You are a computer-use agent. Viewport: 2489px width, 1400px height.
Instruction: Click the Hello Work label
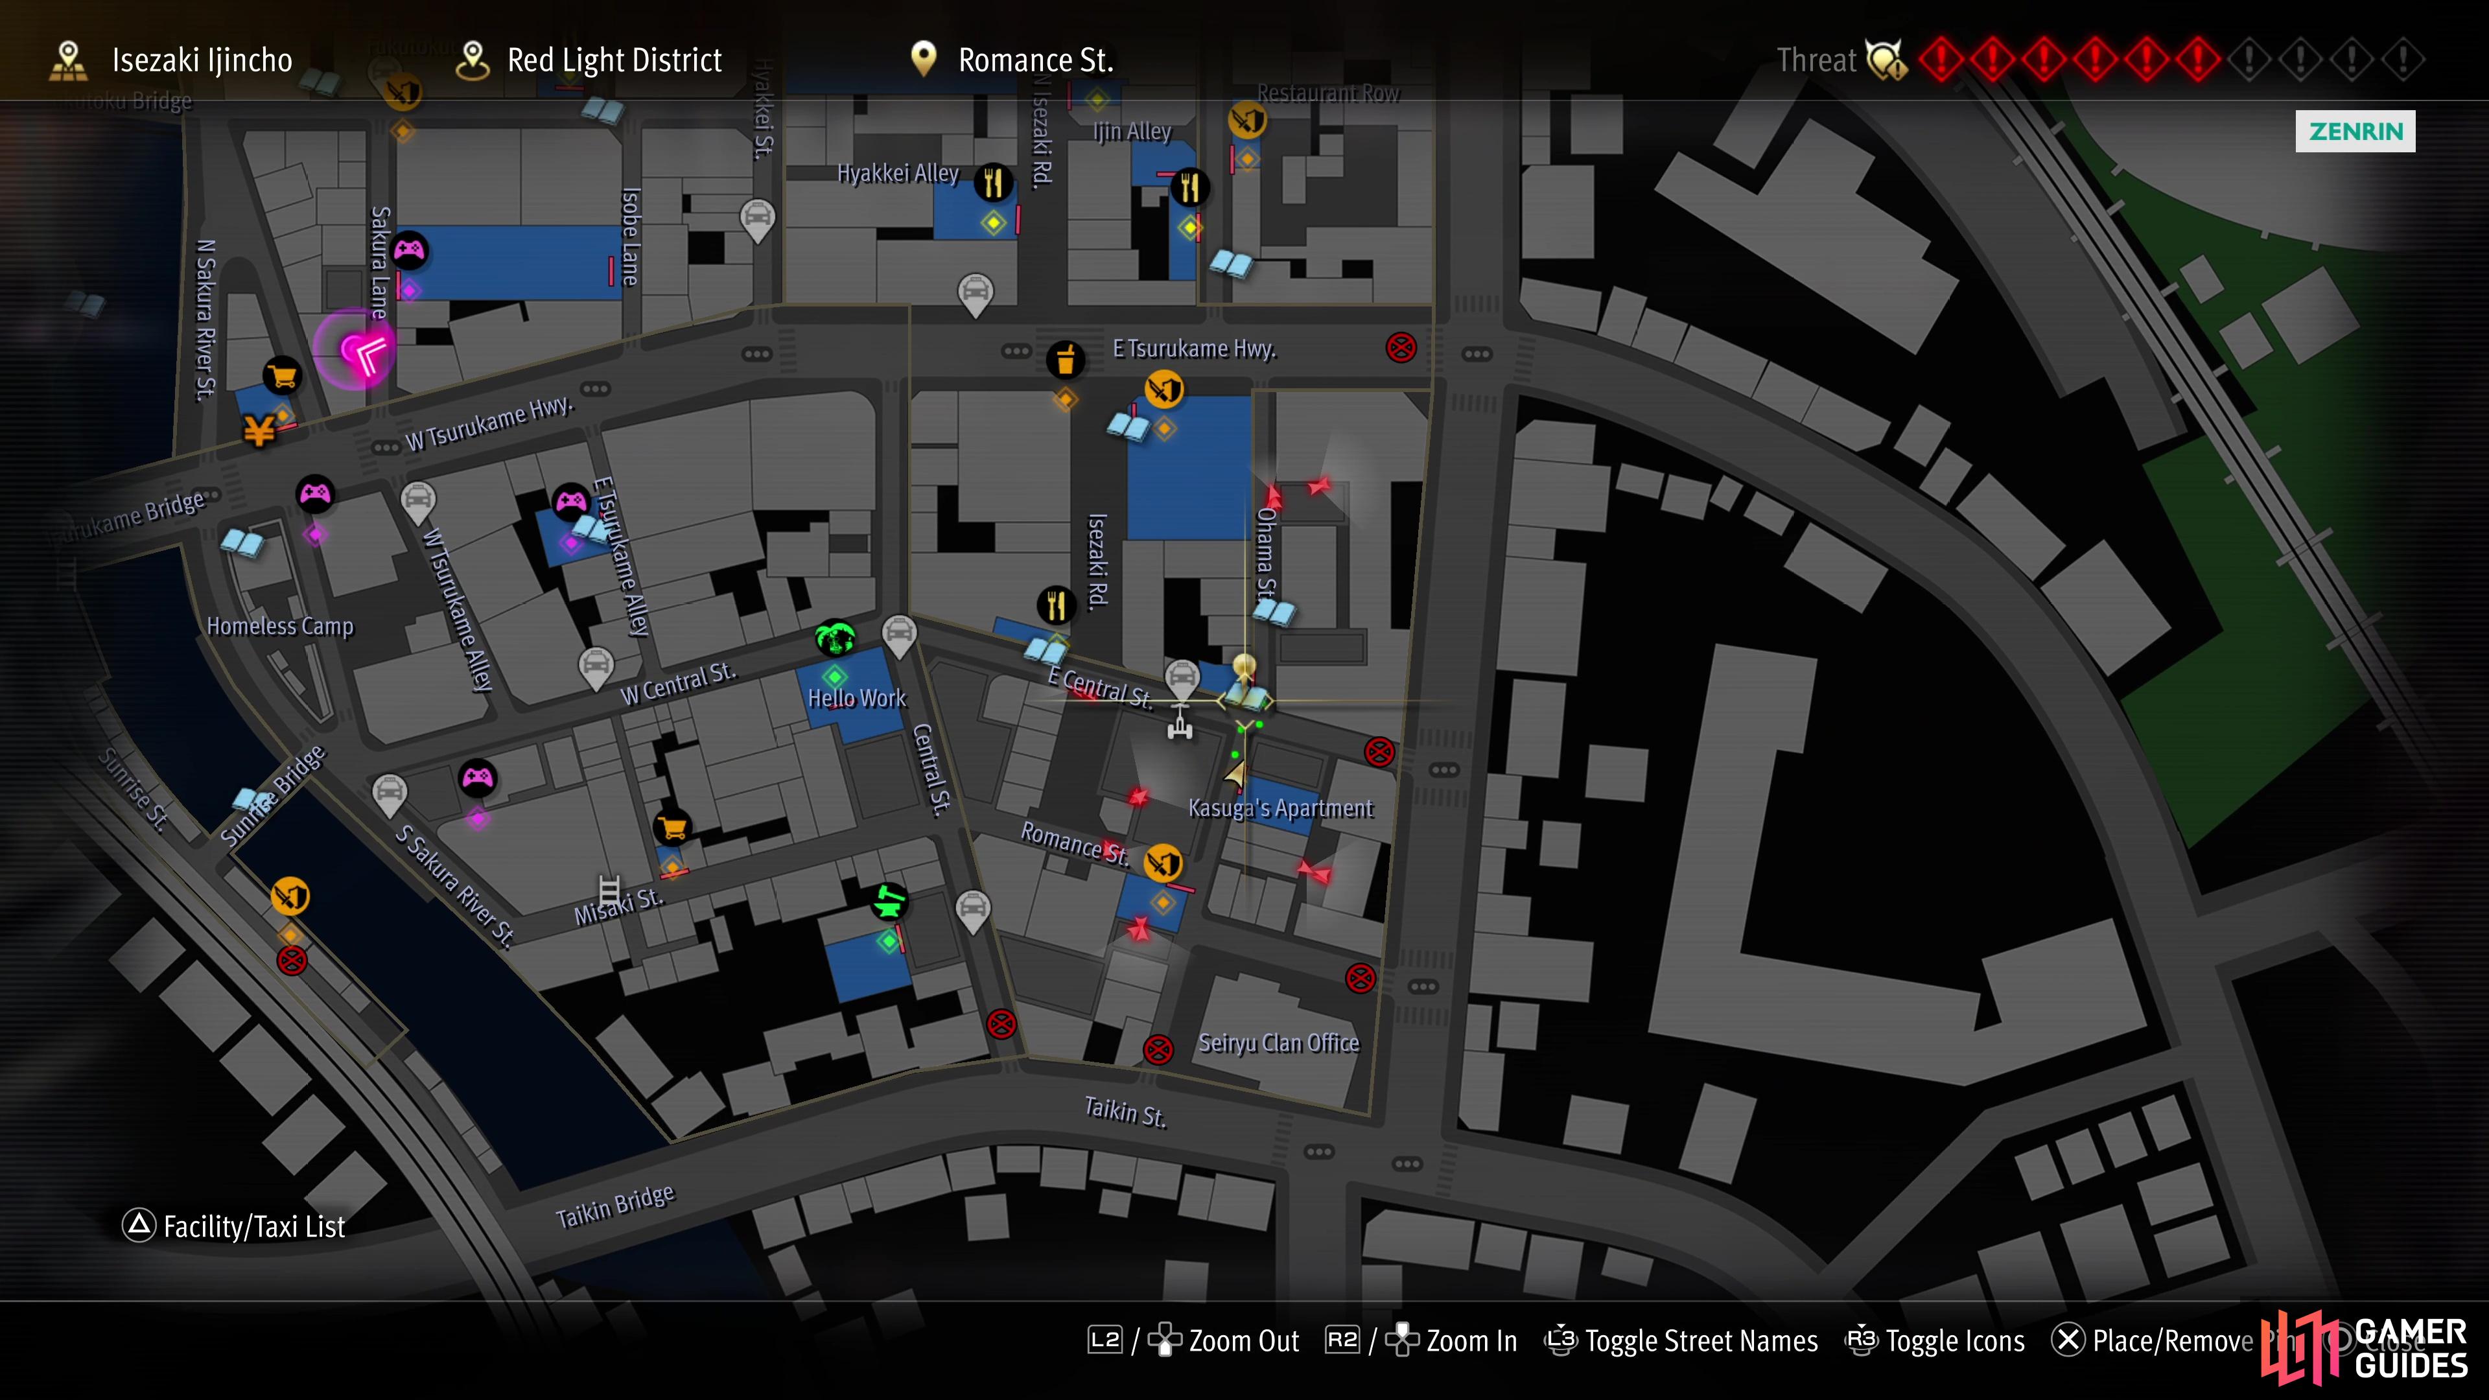[857, 697]
